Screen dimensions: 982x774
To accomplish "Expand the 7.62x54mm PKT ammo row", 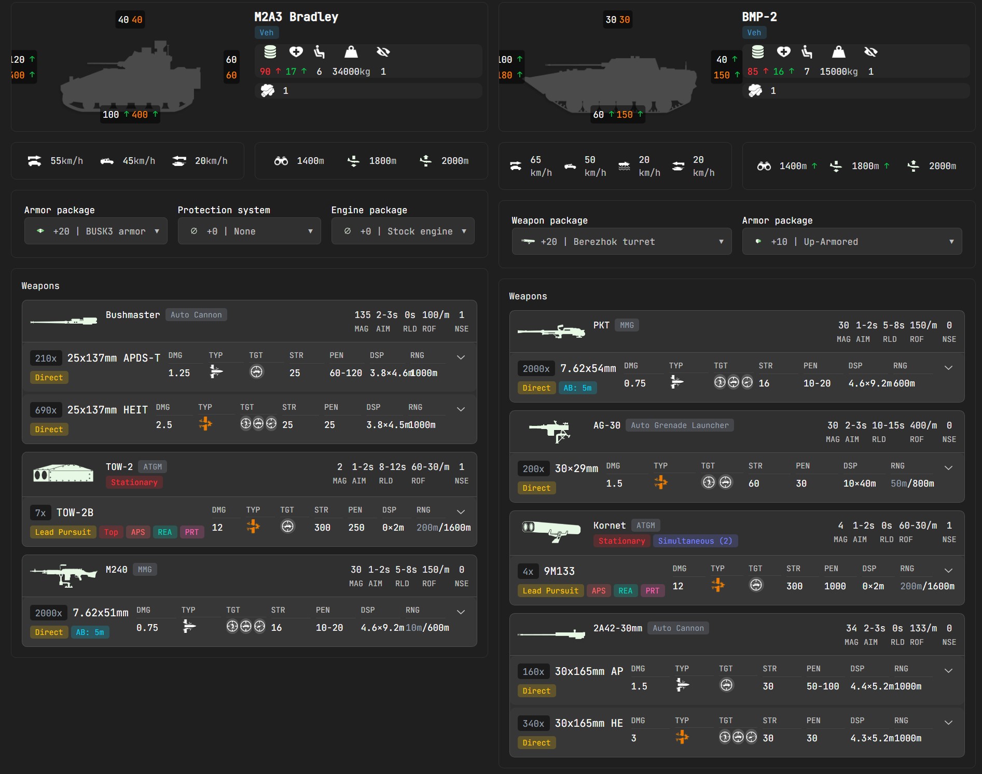I will [x=948, y=368].
